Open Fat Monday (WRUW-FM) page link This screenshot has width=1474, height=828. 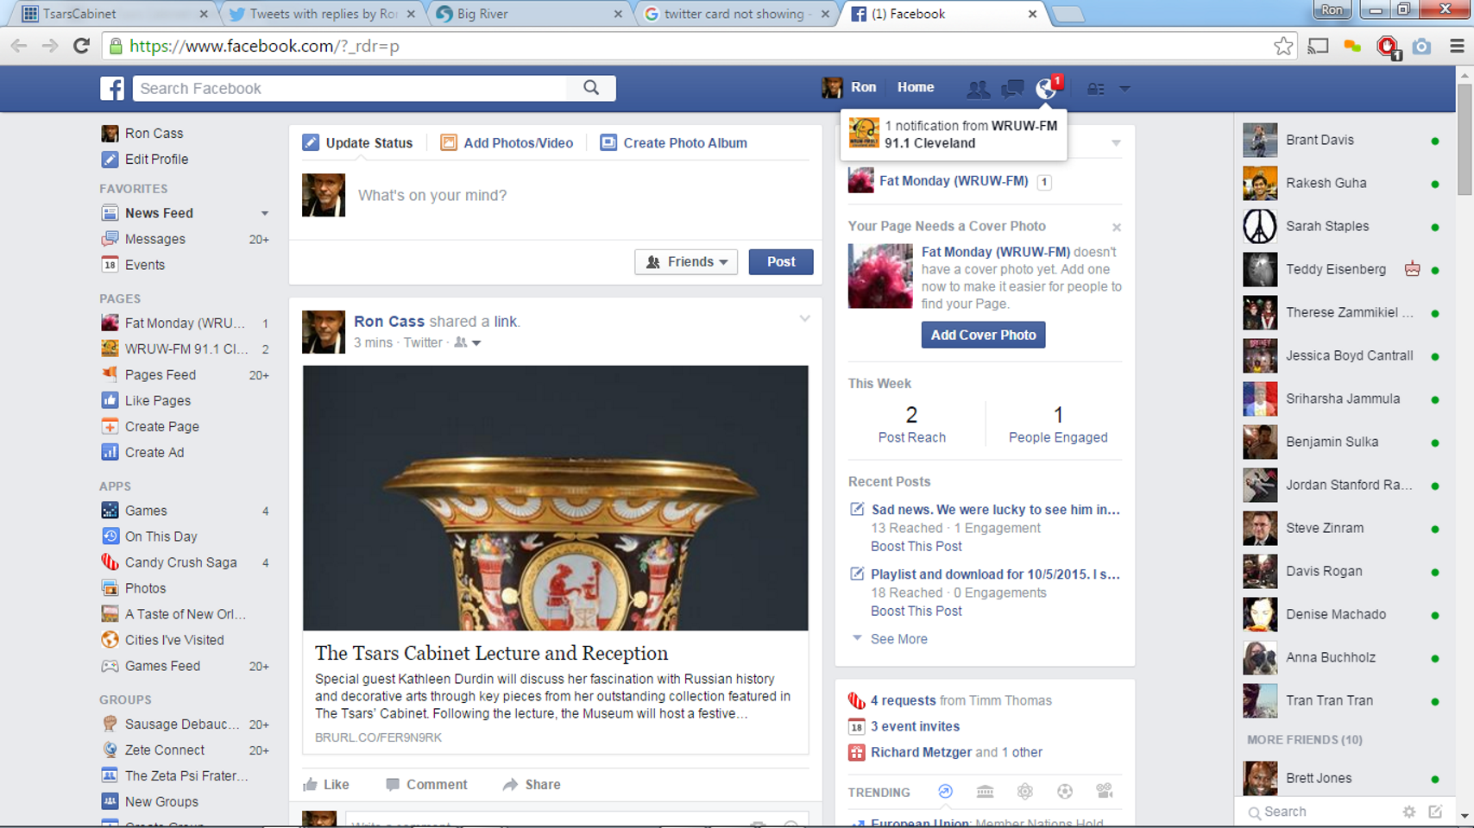pos(954,181)
